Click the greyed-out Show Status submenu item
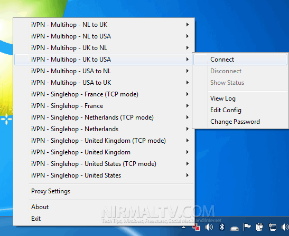The height and width of the screenshot is (236, 289). (240, 83)
